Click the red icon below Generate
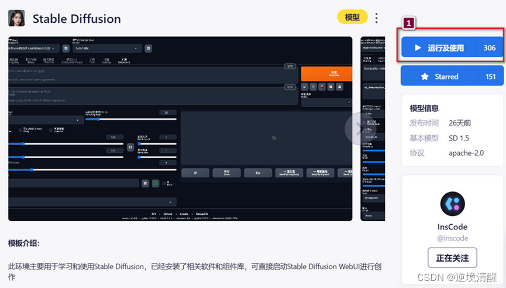Viewport: 506px width, 288px height. [x=322, y=87]
